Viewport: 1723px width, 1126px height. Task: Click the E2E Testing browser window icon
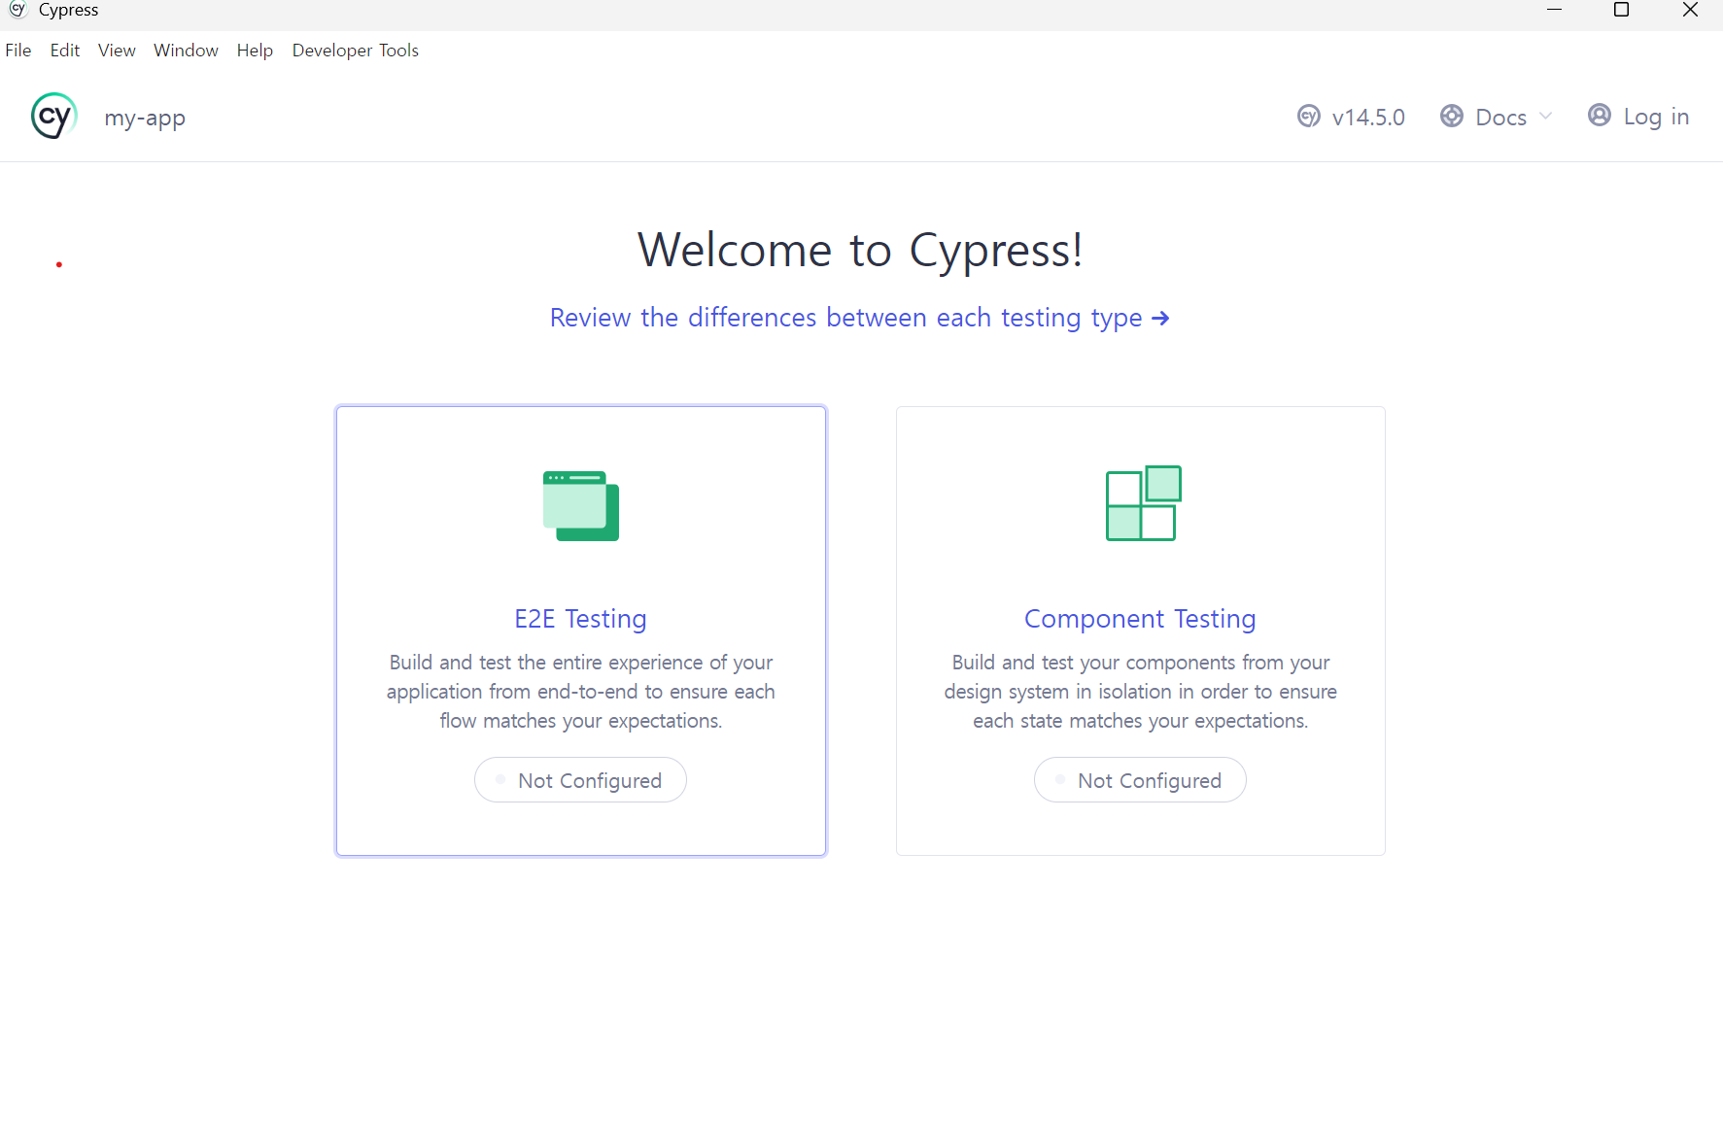[x=581, y=505]
